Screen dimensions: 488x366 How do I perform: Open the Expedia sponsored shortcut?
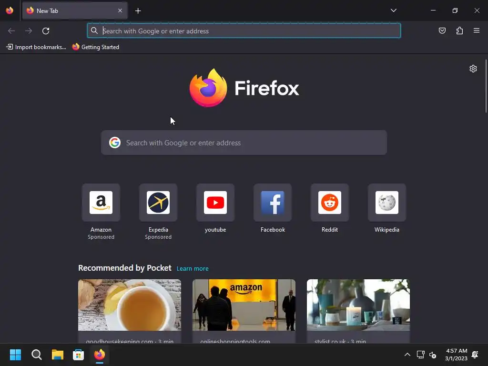coord(158,203)
